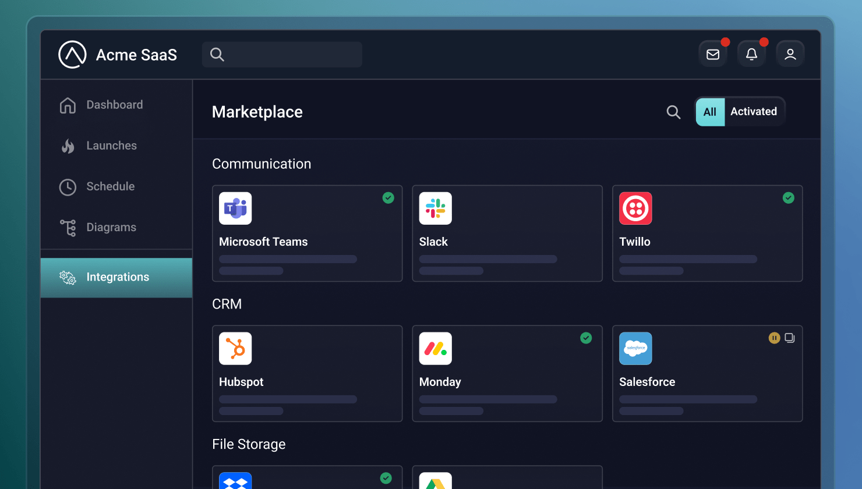Click the Dropbox activated checkmark

[386, 478]
